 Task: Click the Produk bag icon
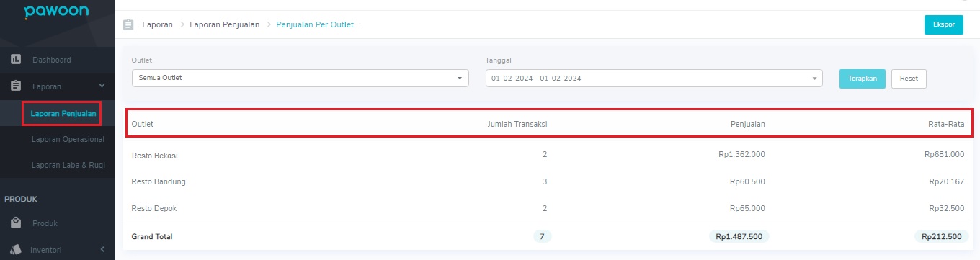(16, 223)
